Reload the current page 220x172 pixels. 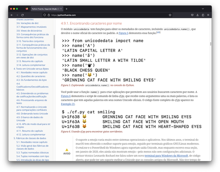[x=22, y=15]
